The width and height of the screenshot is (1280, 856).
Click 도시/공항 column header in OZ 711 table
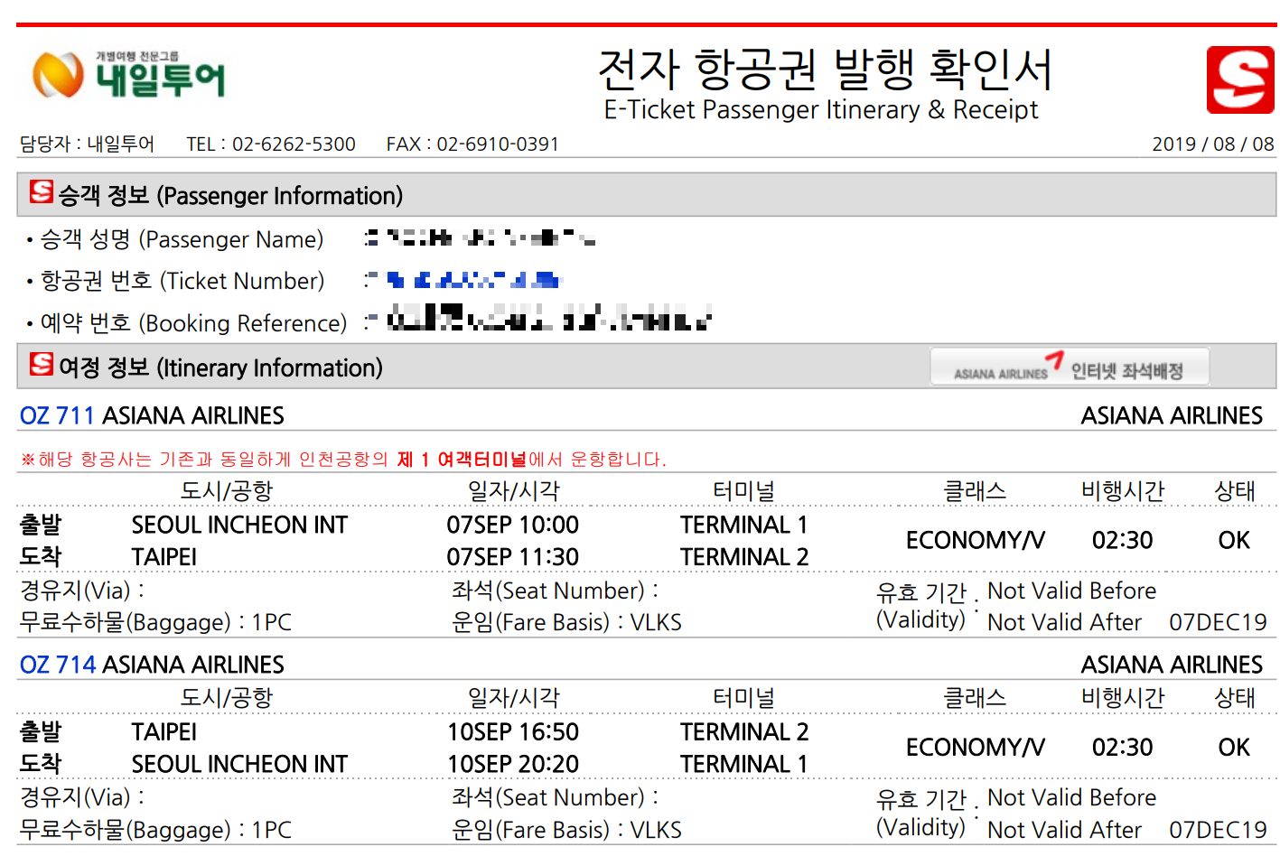coord(227,490)
